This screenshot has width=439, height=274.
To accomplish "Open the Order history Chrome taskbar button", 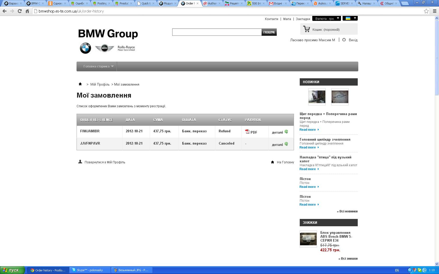I will [48, 270].
